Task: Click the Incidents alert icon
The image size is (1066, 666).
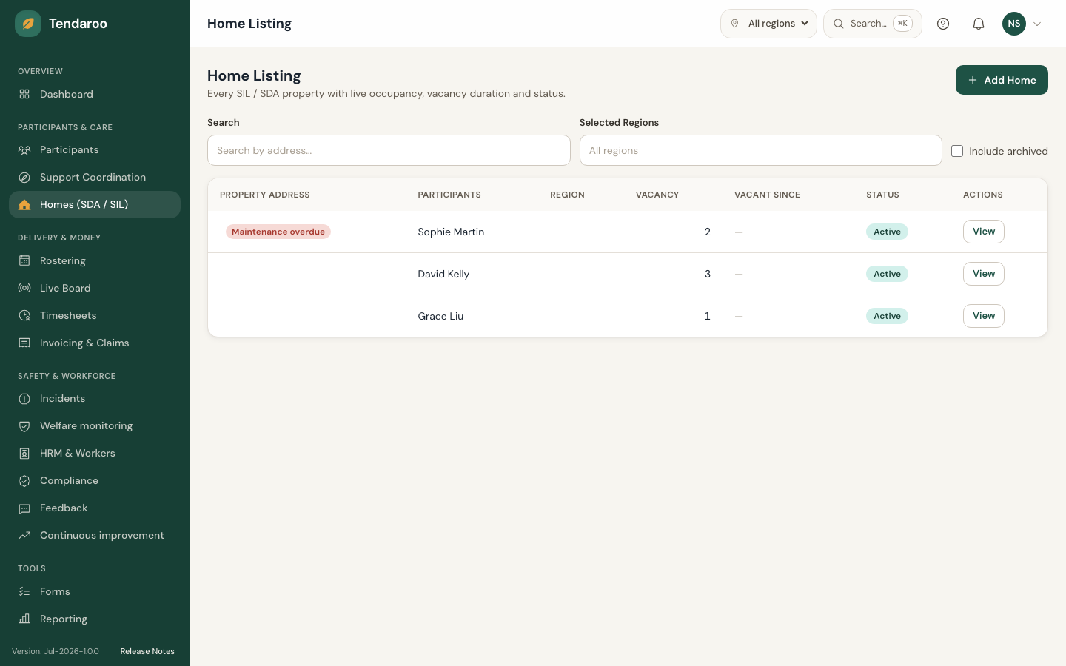Action: (x=24, y=398)
